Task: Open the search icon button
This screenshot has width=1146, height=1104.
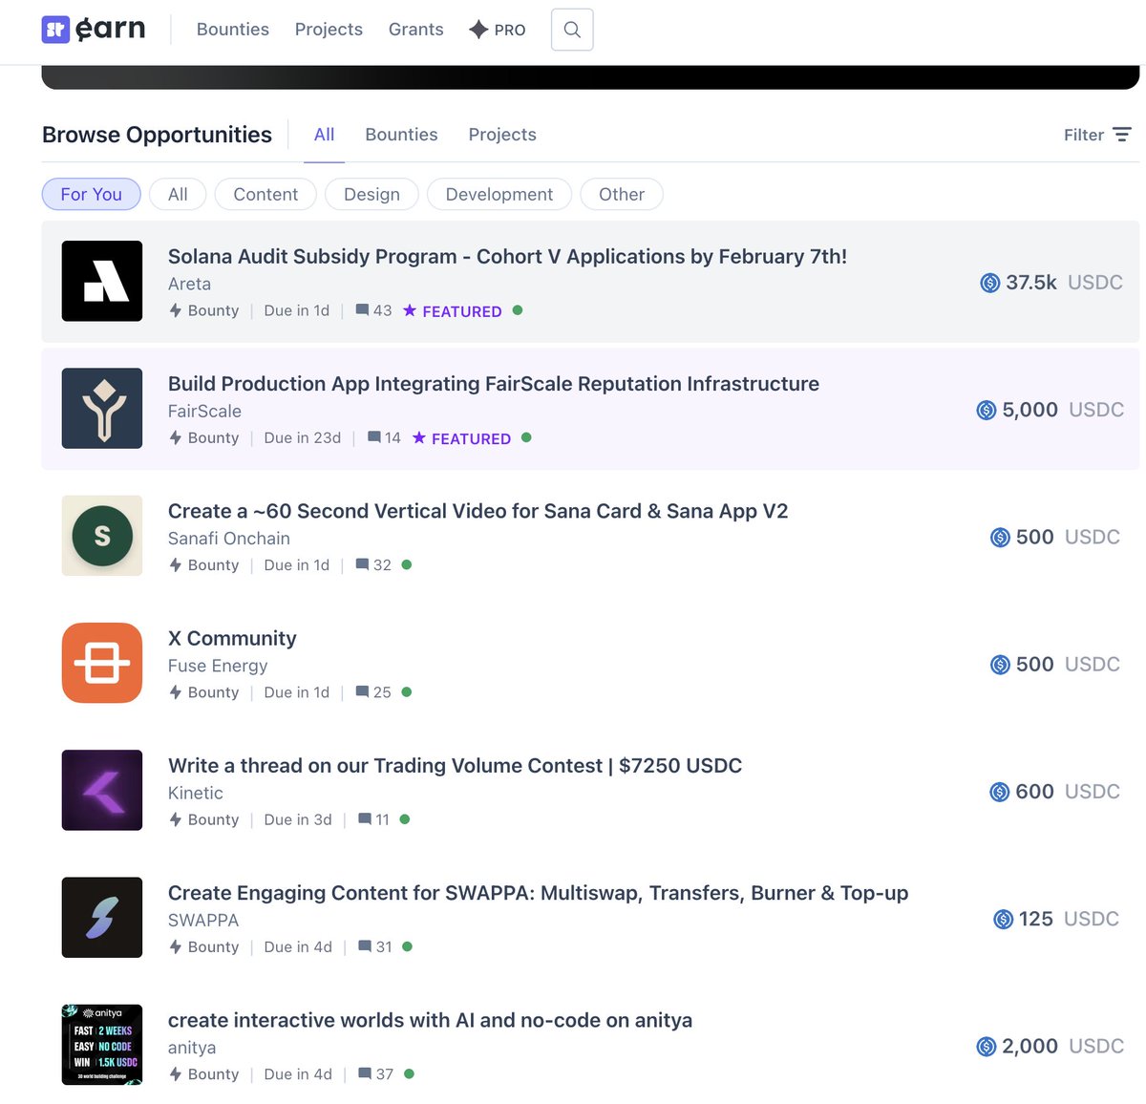Action: click(572, 30)
